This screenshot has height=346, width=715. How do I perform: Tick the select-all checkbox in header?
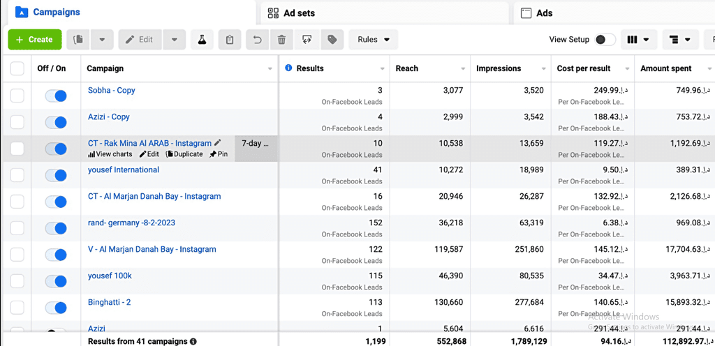[17, 68]
